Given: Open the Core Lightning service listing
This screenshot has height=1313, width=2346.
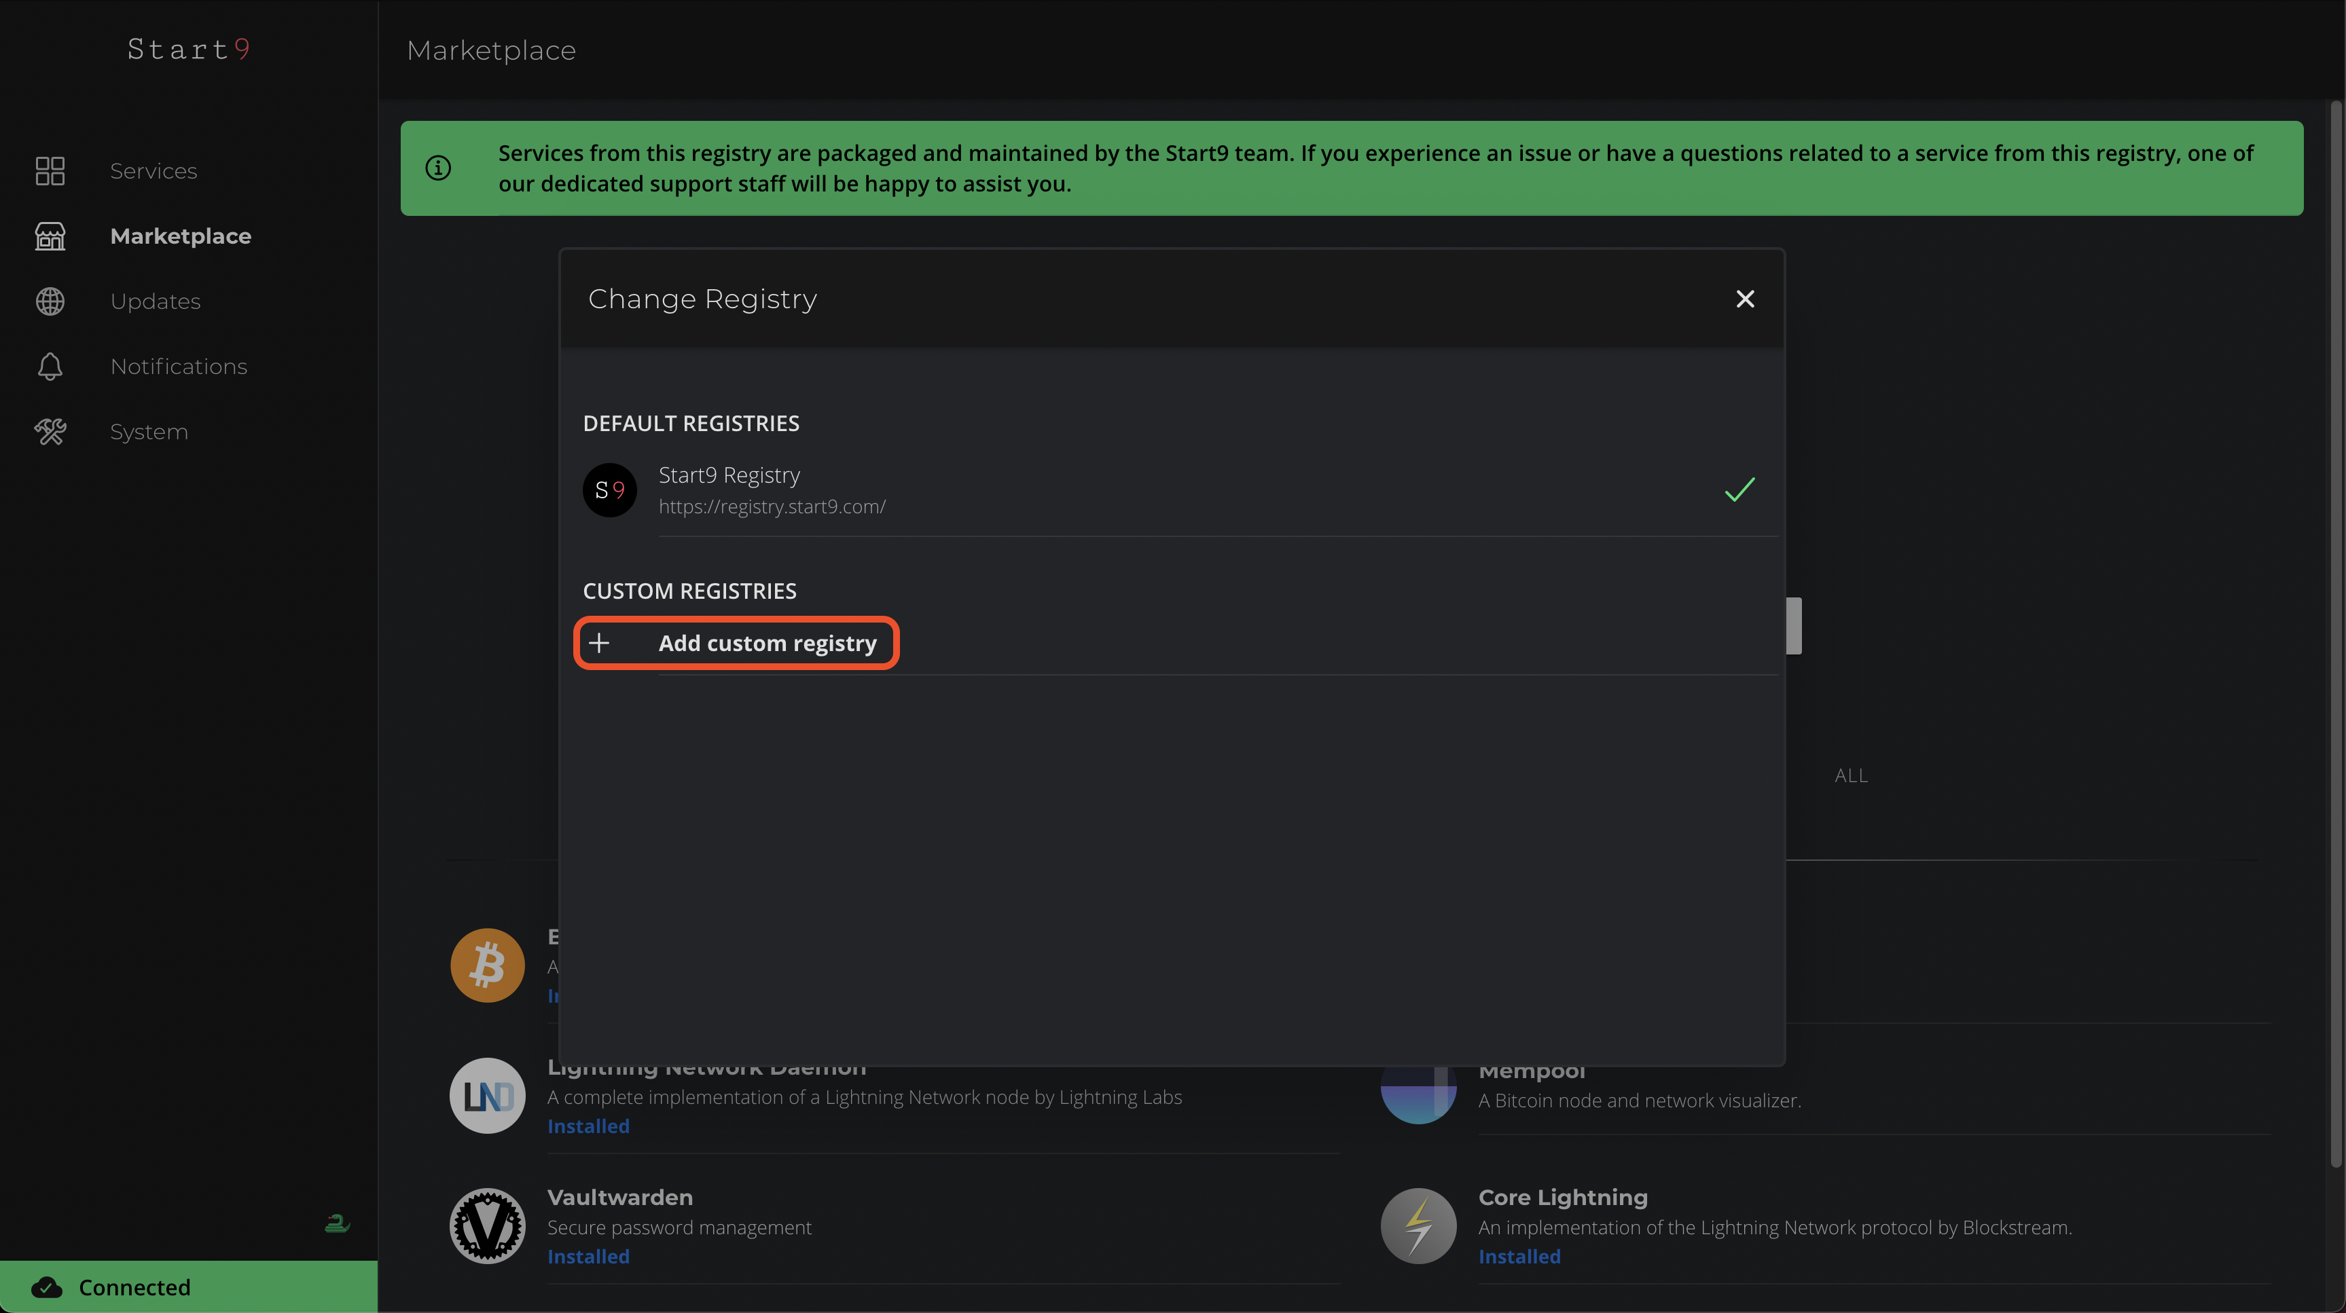Looking at the screenshot, I should pyautogui.click(x=1562, y=1198).
